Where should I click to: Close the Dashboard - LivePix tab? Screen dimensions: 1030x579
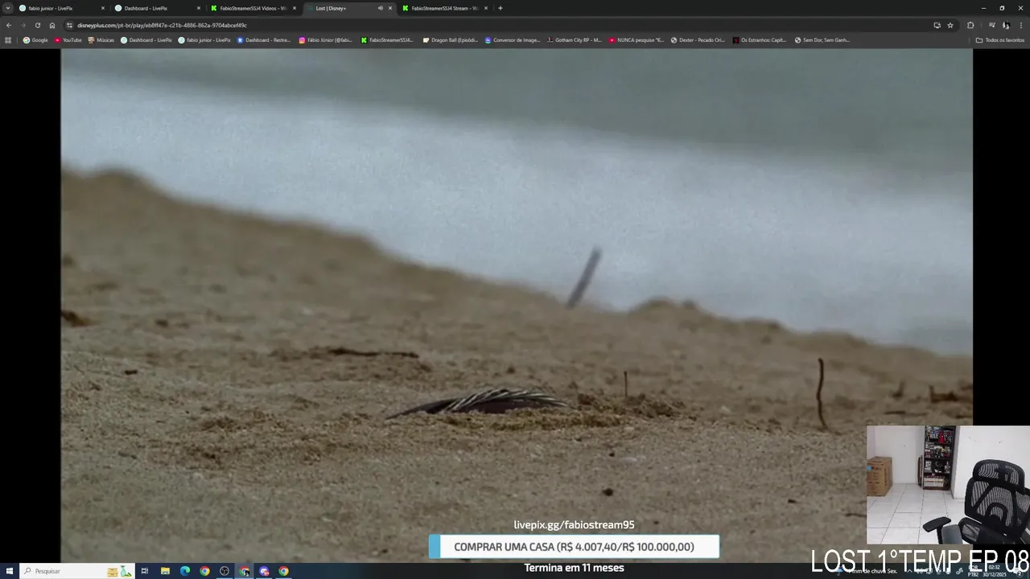coord(199,8)
